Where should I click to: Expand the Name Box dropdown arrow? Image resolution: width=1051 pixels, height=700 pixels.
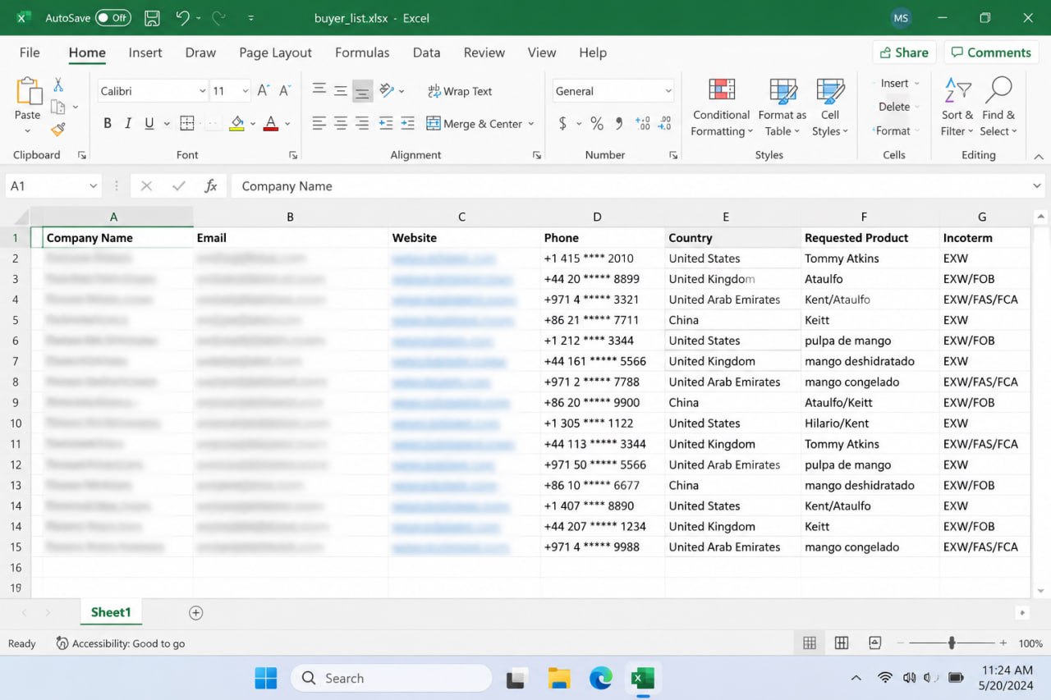pos(93,186)
